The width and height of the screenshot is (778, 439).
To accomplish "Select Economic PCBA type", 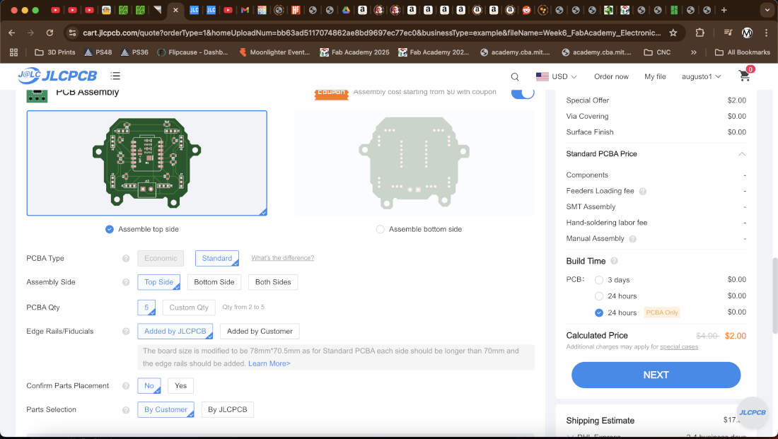I will 161,259.
